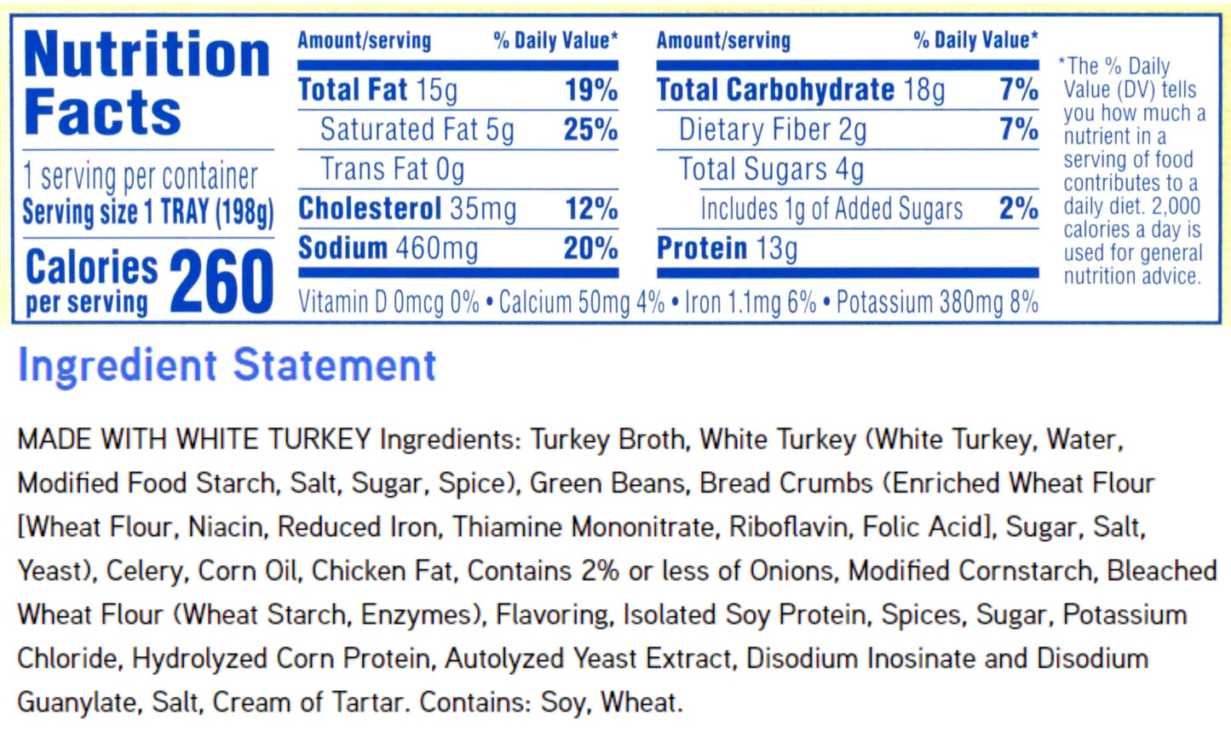
Task: Select the Total Carbohydrate 18g row
Action: pyautogui.click(x=846, y=90)
